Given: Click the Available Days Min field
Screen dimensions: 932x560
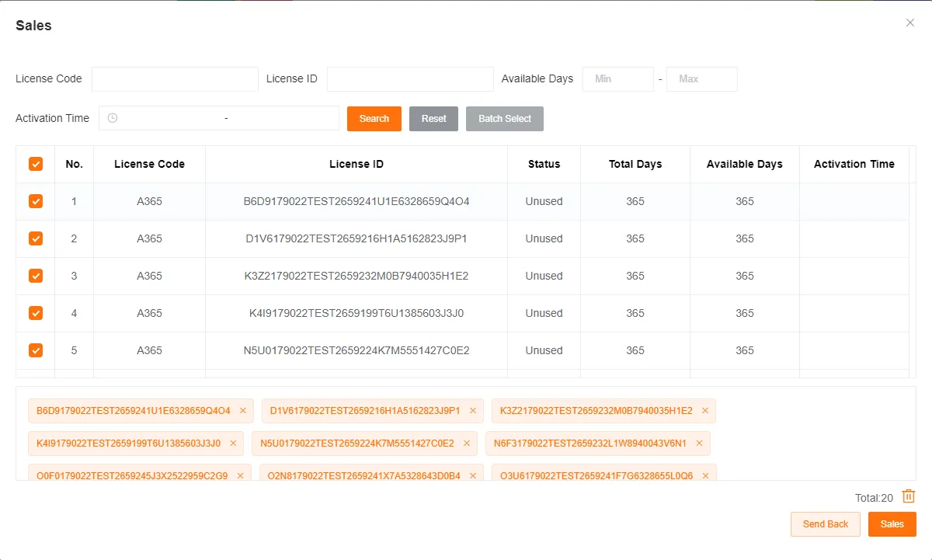Looking at the screenshot, I should pos(617,79).
